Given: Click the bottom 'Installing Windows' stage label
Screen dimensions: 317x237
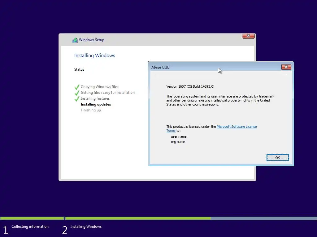Looking at the screenshot, I should click(x=86, y=227).
